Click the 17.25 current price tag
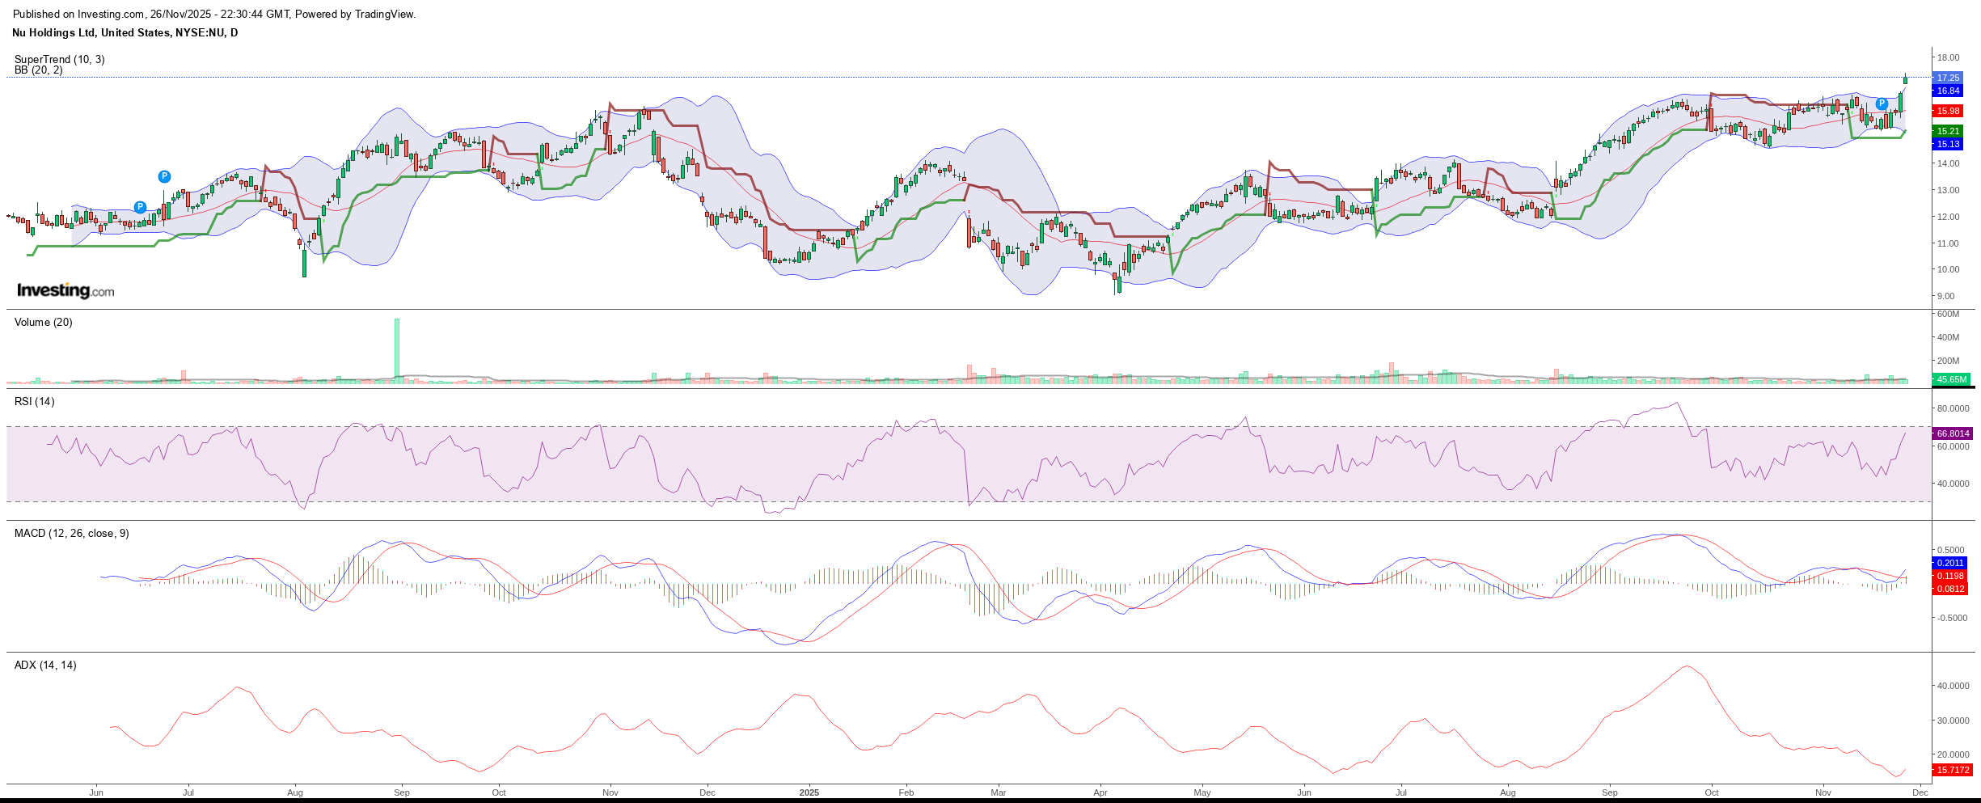 (x=1948, y=78)
